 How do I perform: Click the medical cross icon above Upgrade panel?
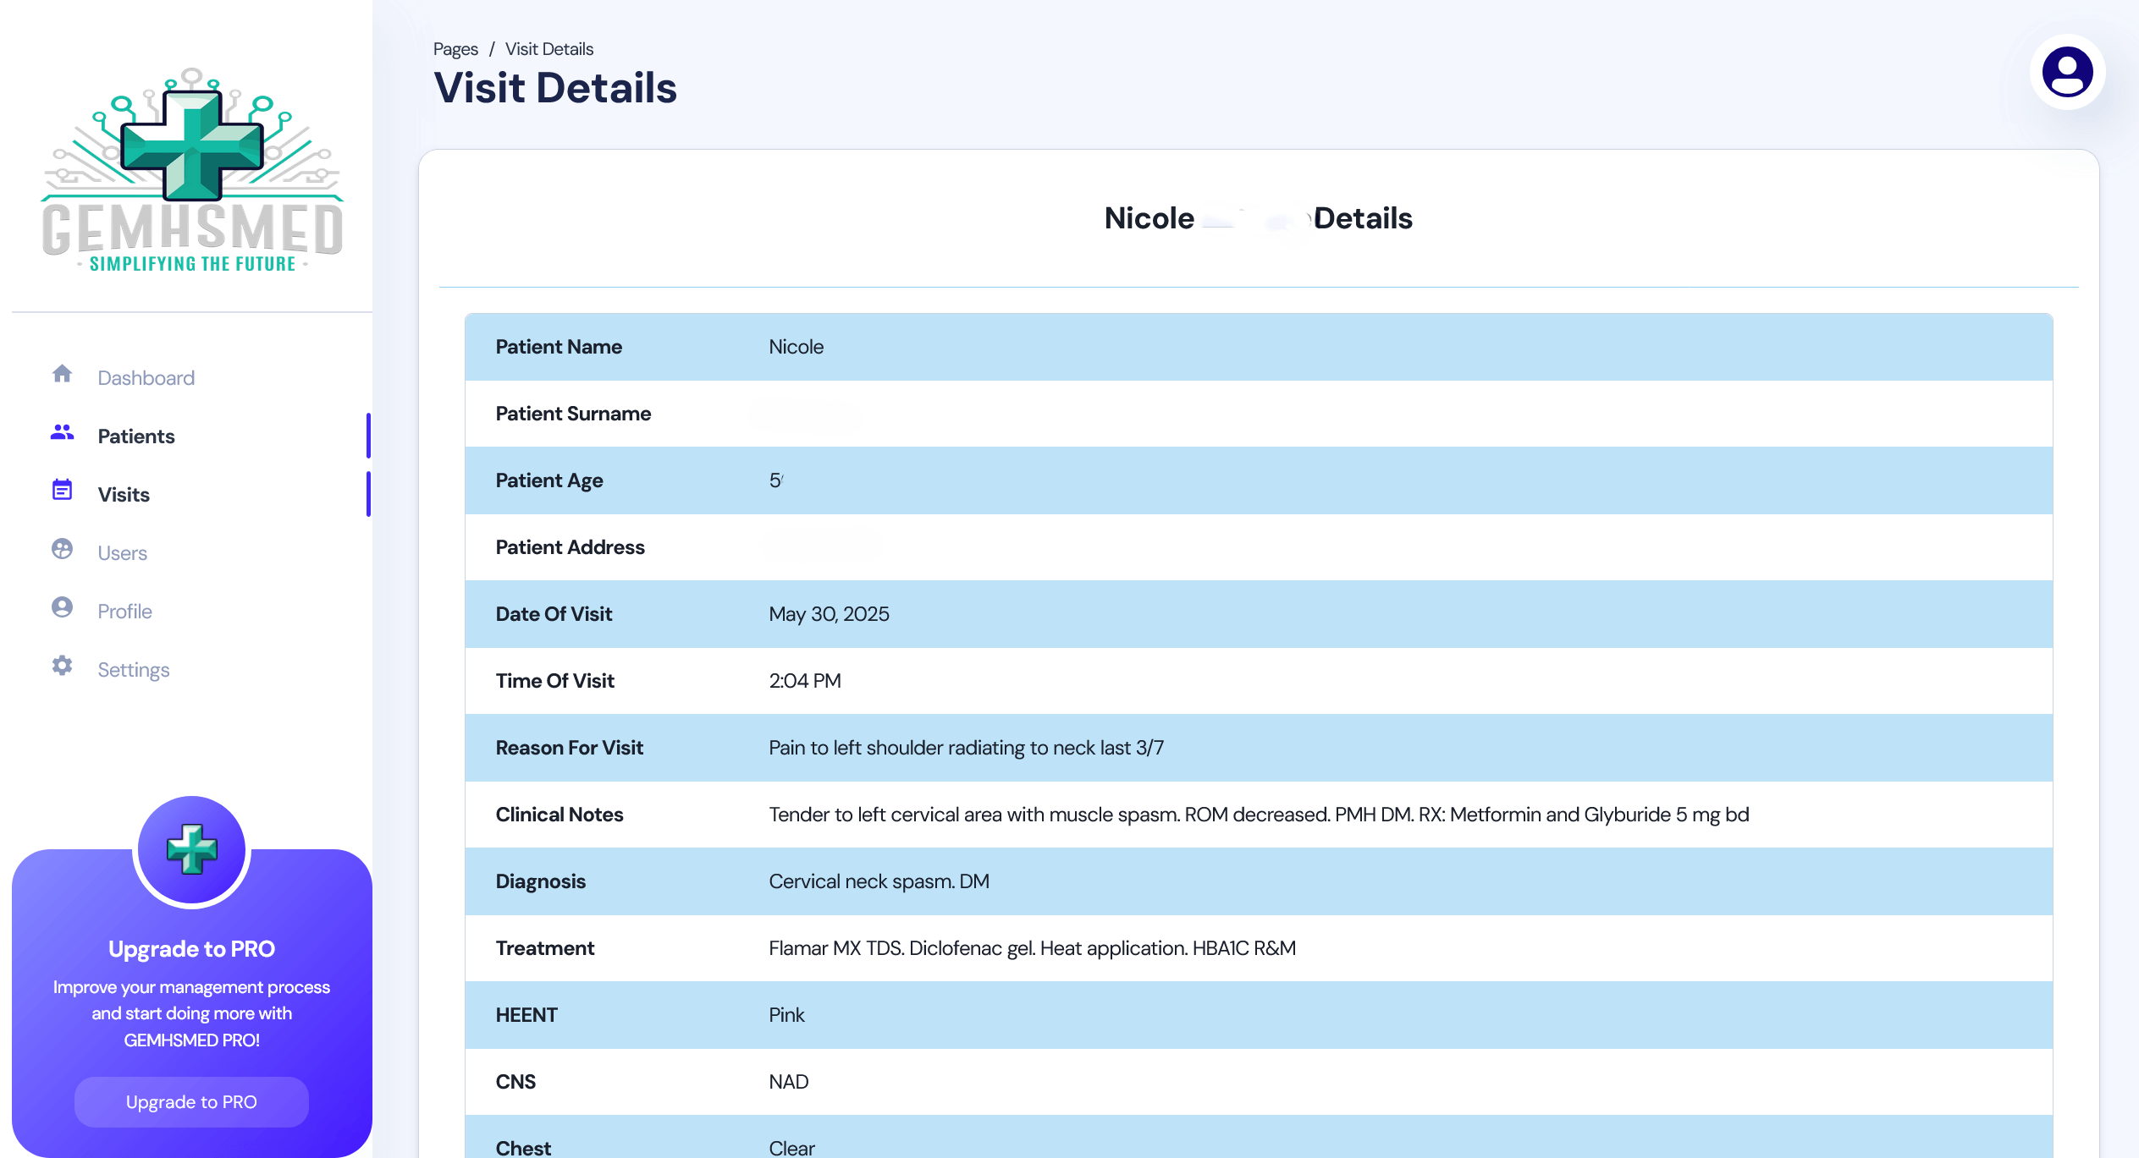[191, 848]
